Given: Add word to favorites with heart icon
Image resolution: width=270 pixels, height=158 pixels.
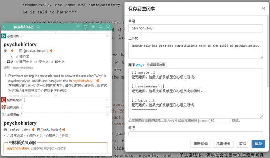Looking at the screenshot, I should (x=86, y=27).
